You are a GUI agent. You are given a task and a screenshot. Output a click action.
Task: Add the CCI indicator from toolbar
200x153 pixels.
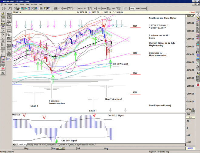click(60, 8)
